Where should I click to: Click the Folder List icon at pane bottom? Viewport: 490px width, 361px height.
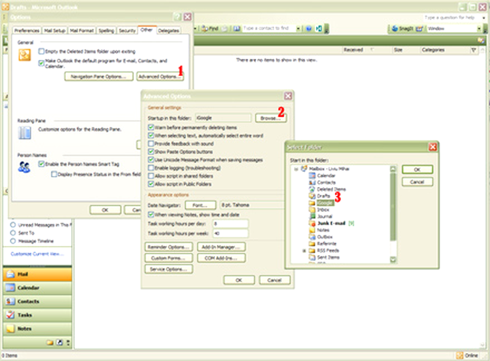(x=50, y=343)
